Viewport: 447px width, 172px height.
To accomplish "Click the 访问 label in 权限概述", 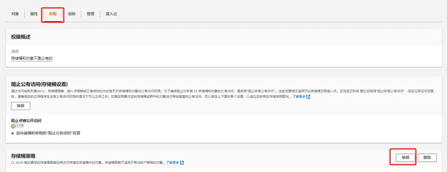I will coord(15,51).
